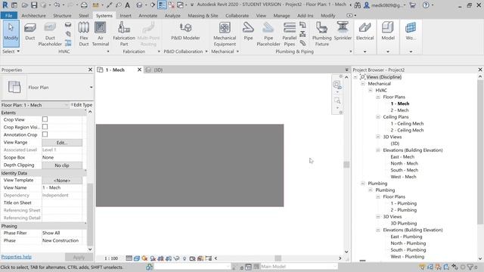Select the Text tool icon in quick access toolbar

point(128,5)
